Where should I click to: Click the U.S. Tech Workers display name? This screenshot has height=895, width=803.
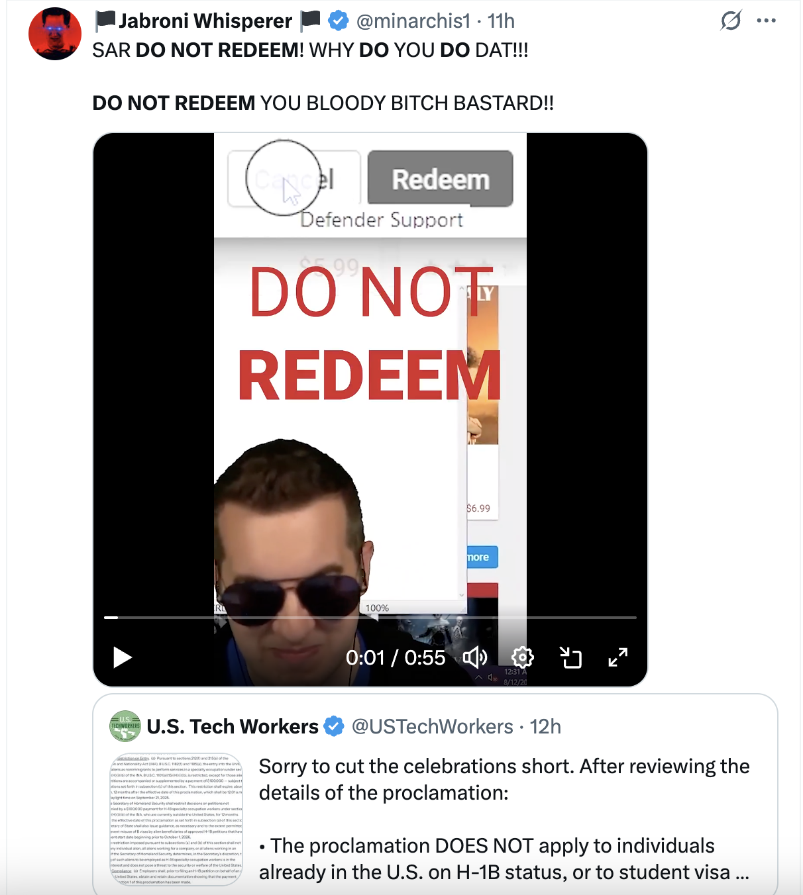click(x=233, y=726)
